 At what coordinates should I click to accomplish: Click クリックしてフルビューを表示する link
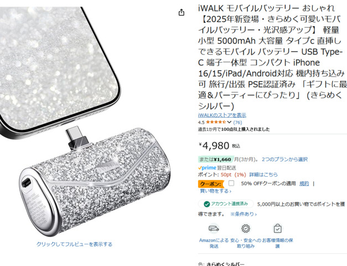point(74,244)
